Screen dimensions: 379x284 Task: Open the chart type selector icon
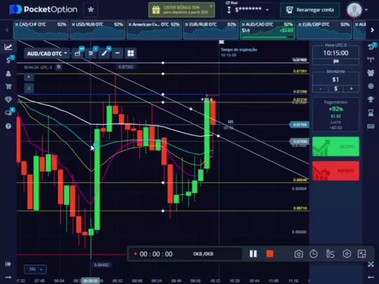[78, 53]
